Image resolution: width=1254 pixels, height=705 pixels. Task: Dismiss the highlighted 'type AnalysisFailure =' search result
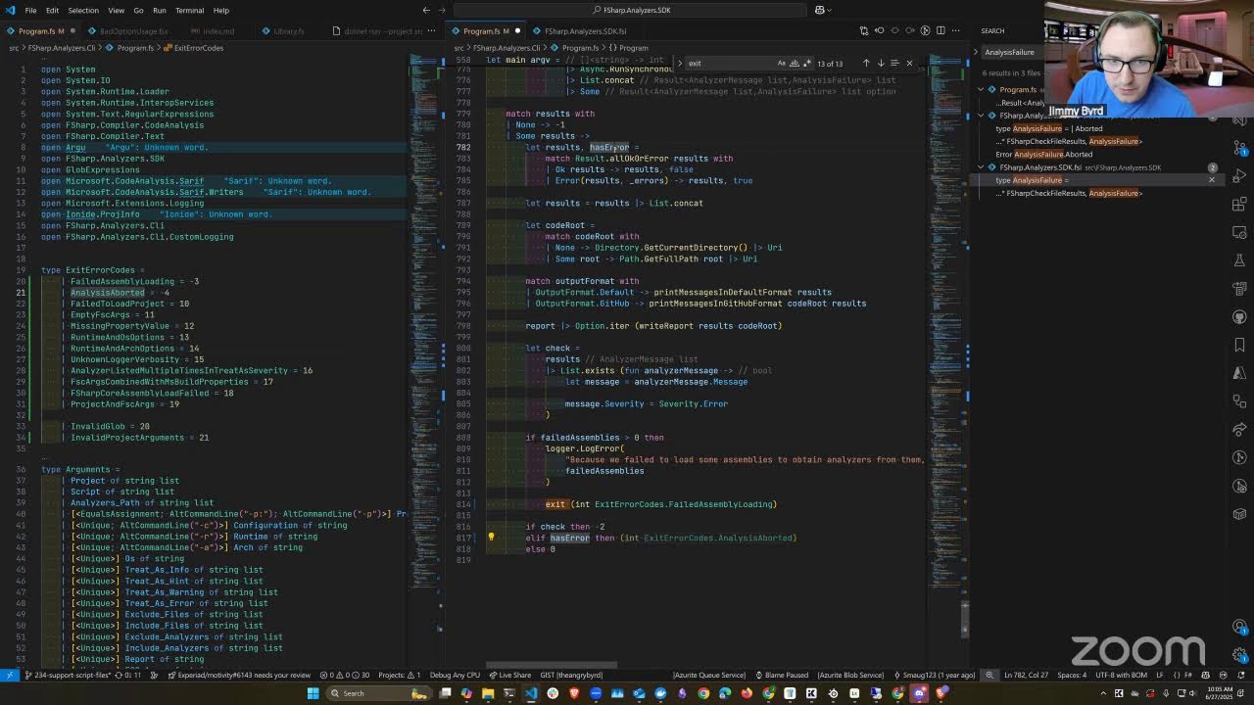[1211, 180]
